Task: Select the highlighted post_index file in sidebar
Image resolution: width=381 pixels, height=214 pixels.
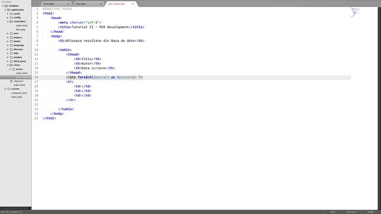Action: [15, 77]
